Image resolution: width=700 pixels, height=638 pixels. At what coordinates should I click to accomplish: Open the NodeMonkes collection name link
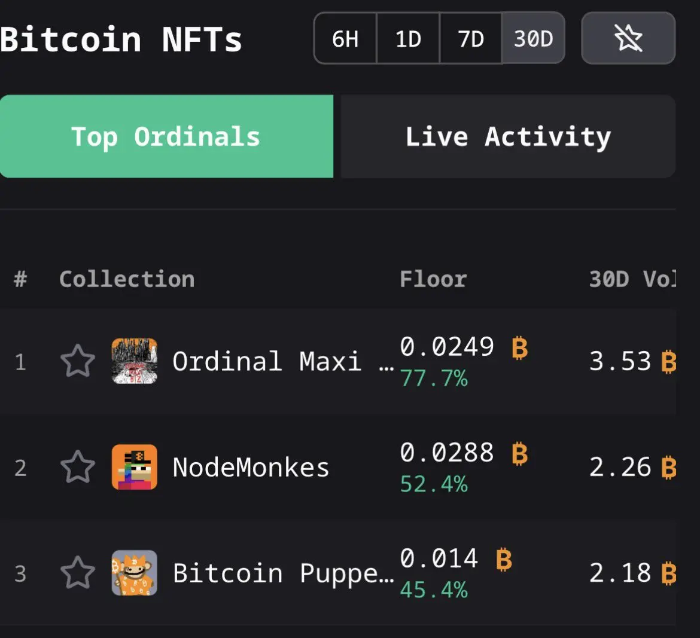click(251, 467)
